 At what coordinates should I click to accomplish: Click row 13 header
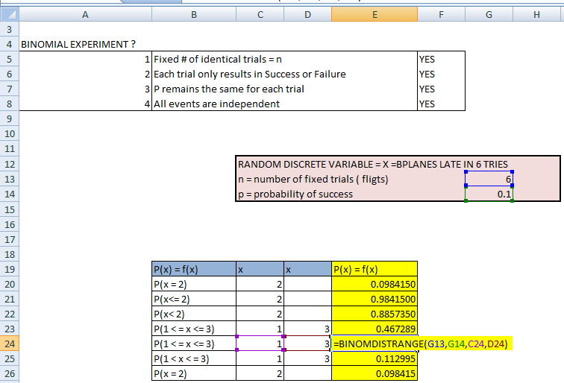(9, 179)
